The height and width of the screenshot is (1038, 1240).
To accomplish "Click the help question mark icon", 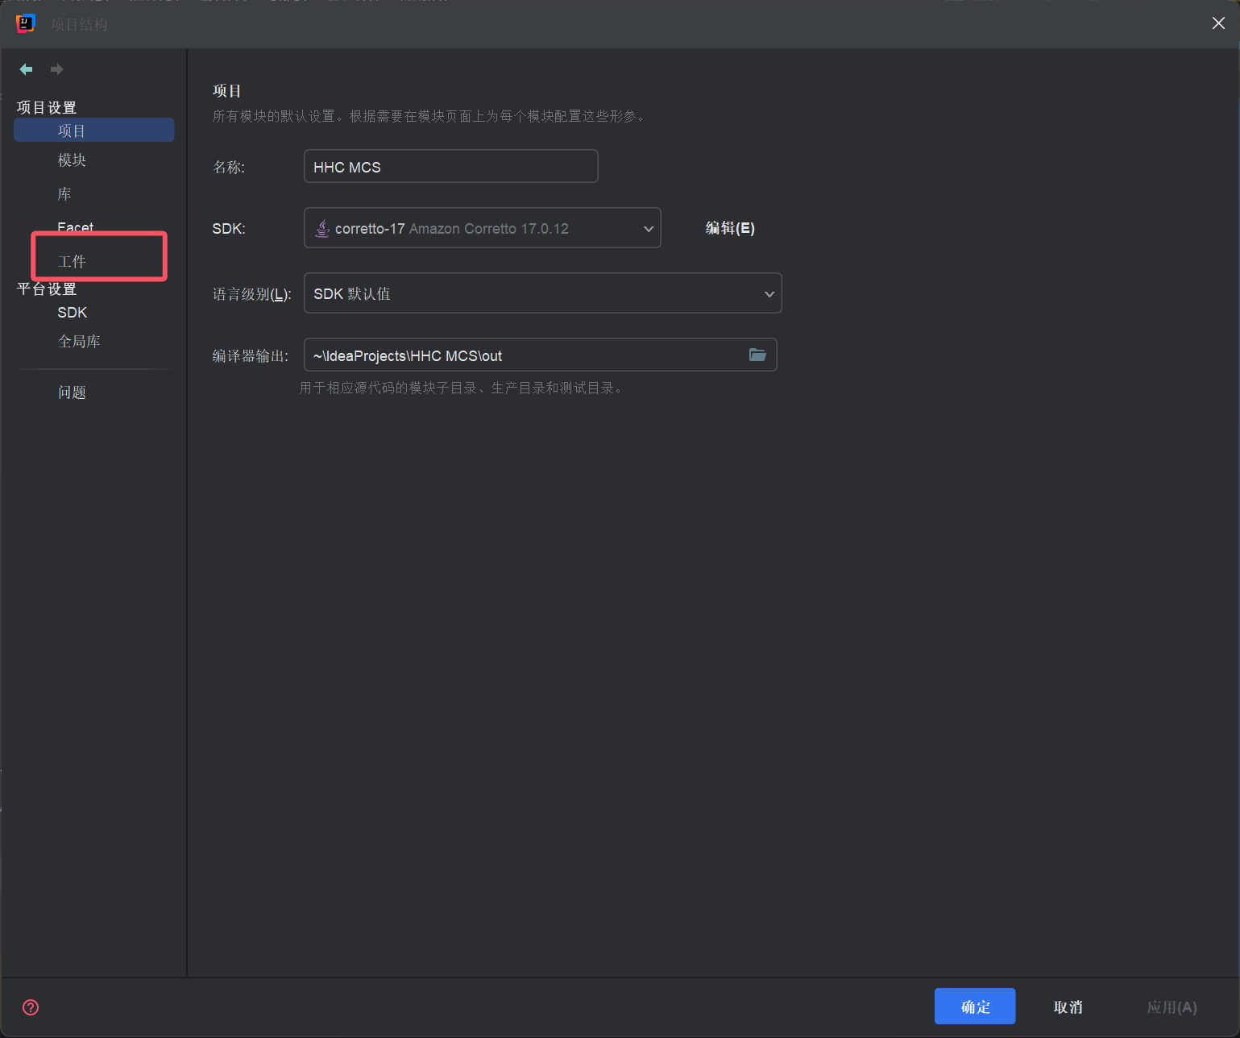I will click(x=31, y=1007).
